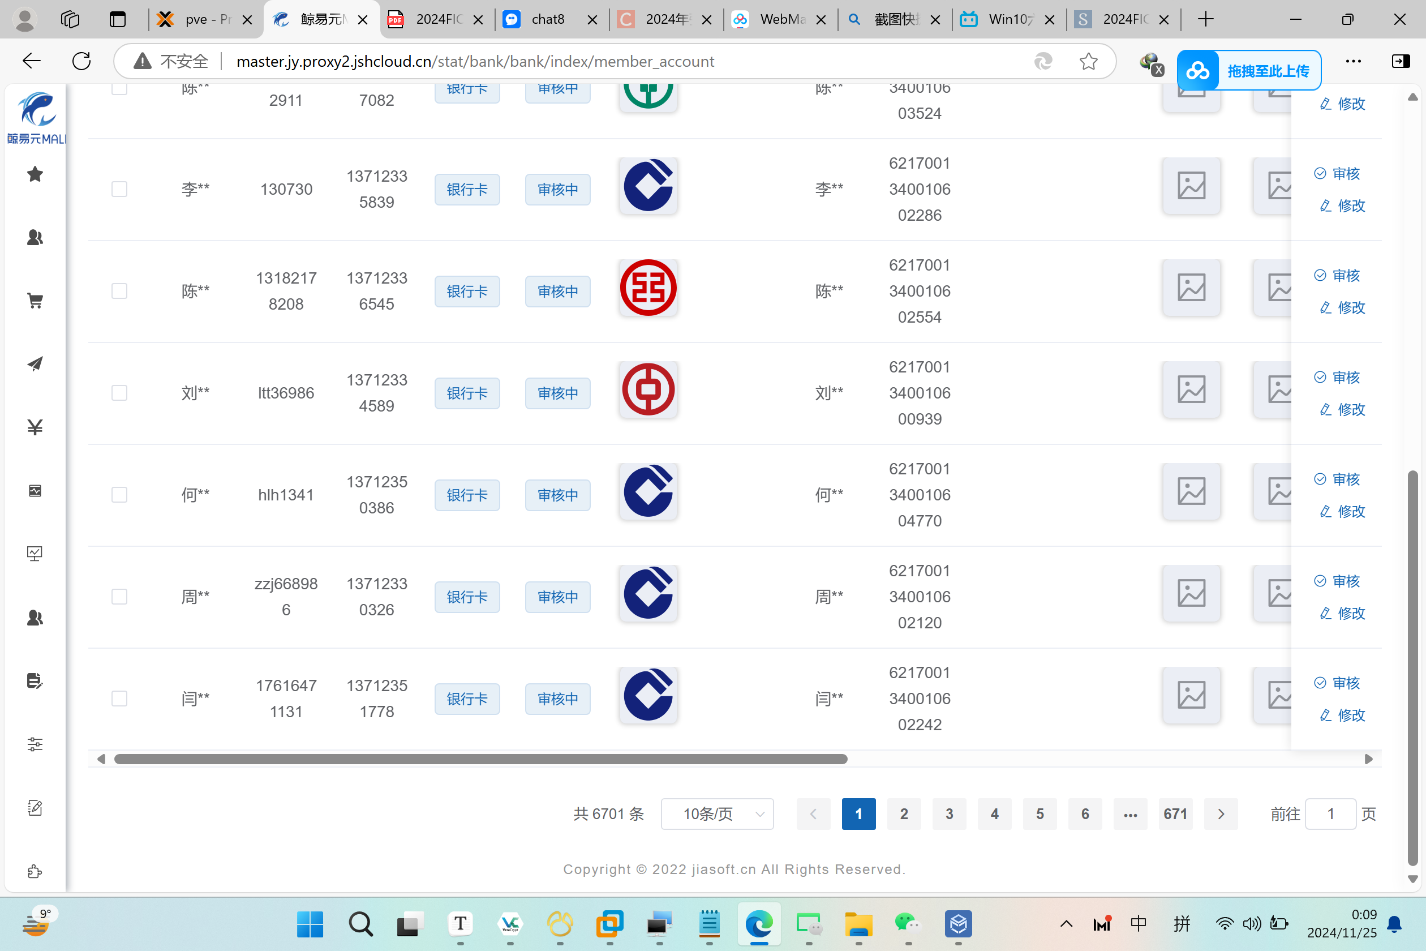
Task: Switch to the chat8 browser tab
Action: tap(548, 19)
